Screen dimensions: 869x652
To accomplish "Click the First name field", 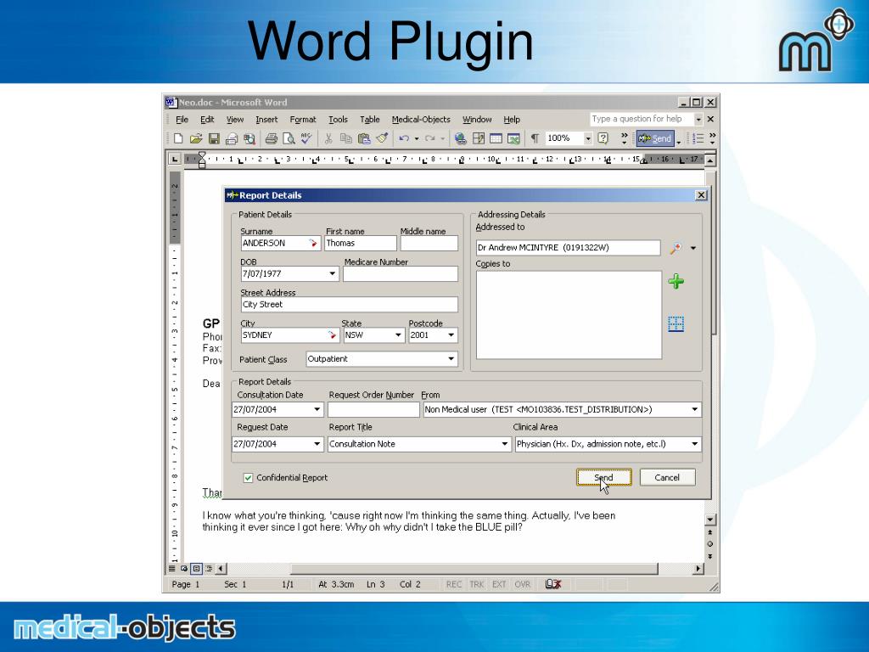I will click(360, 244).
